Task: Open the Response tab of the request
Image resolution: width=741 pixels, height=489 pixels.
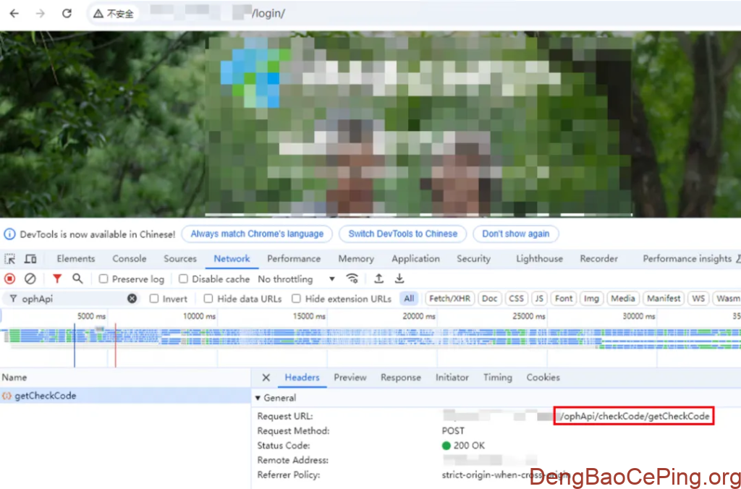Action: (x=400, y=378)
